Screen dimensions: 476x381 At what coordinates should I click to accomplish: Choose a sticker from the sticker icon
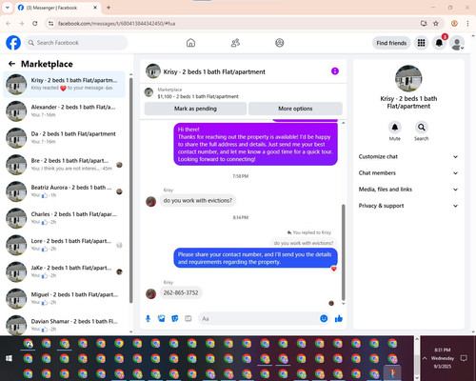pyautogui.click(x=175, y=318)
